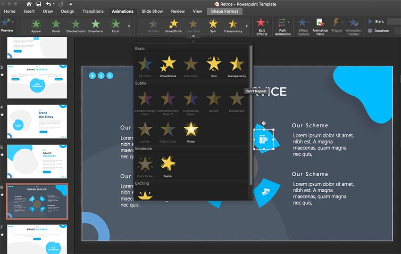Select the Spin effect in dropdown gallery

point(214,65)
